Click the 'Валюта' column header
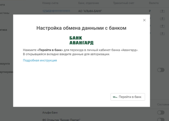169x121 pixels. [x=154, y=3]
